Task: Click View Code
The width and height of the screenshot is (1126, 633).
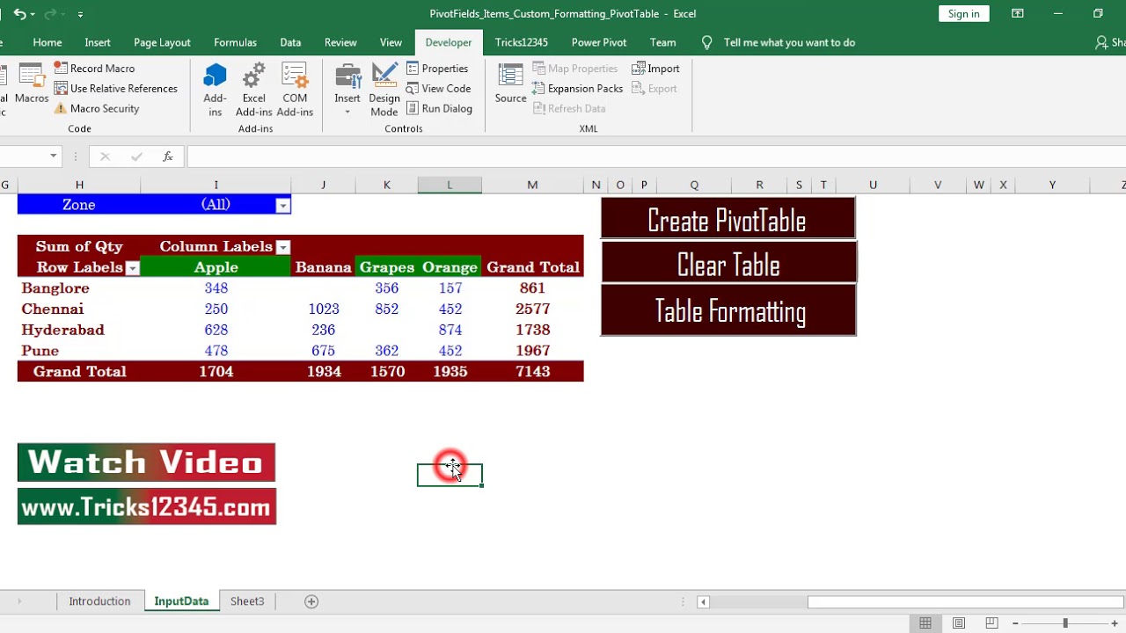Action: point(438,88)
